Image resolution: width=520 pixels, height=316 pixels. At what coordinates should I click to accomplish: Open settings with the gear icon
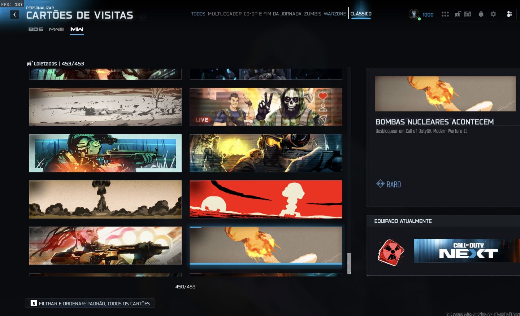pos(493,14)
